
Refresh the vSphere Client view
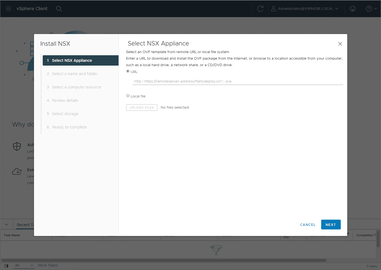pos(260,8)
